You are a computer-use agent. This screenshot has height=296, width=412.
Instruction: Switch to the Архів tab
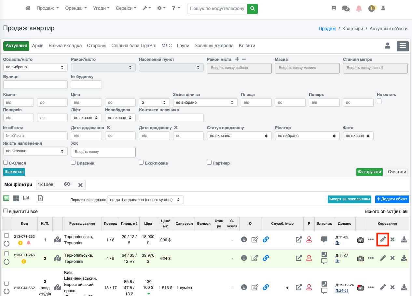[x=38, y=46]
